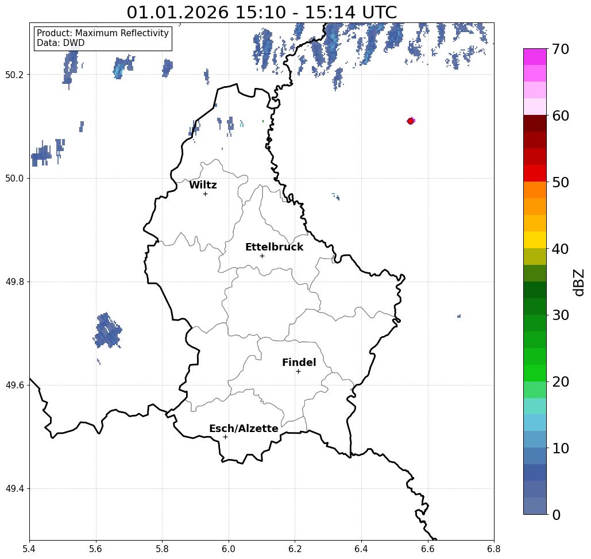This screenshot has height=559, width=591.
Task: Select the Esch/Alzette city label
Action: (244, 428)
